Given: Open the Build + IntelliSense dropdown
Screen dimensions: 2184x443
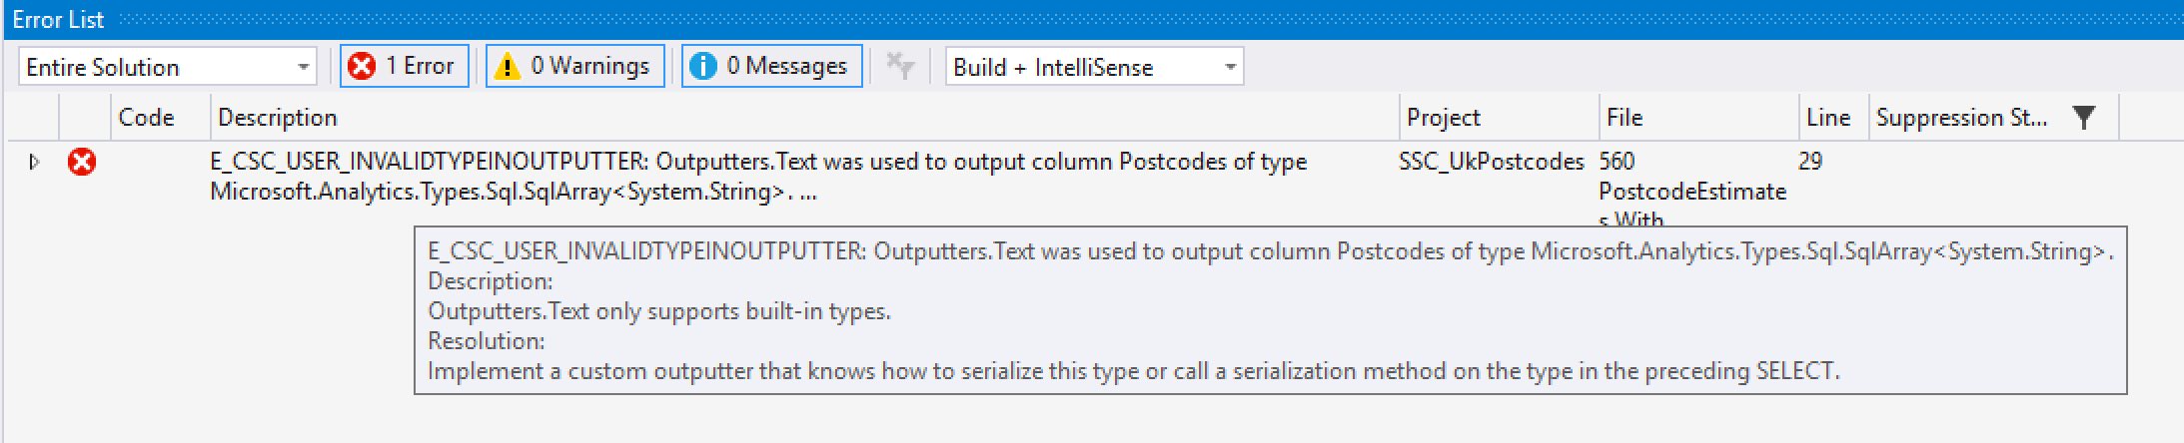Looking at the screenshot, I should click(1094, 67).
